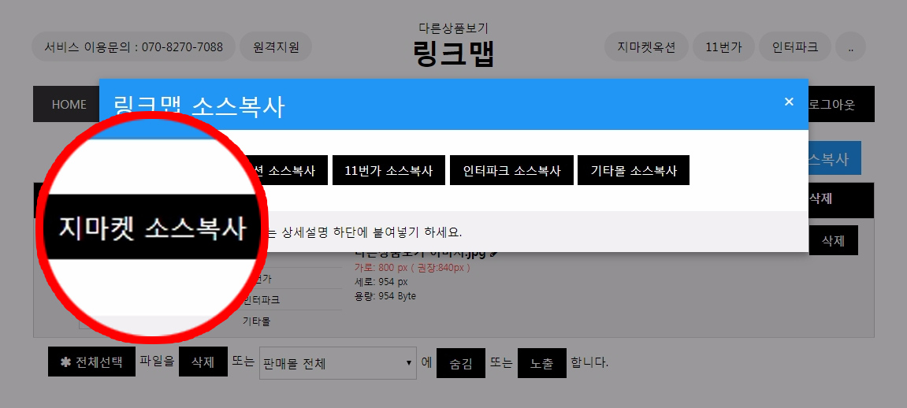Click the pencil edit icon beside the jpg filename
Image resolution: width=907 pixels, height=408 pixels.
(494, 253)
